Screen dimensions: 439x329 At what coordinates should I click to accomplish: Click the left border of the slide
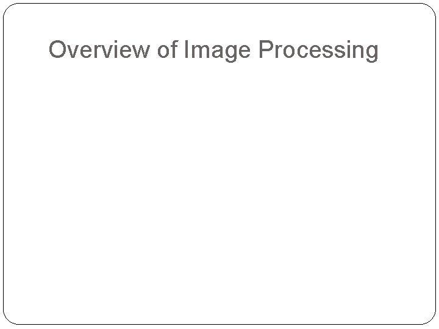[4, 164]
